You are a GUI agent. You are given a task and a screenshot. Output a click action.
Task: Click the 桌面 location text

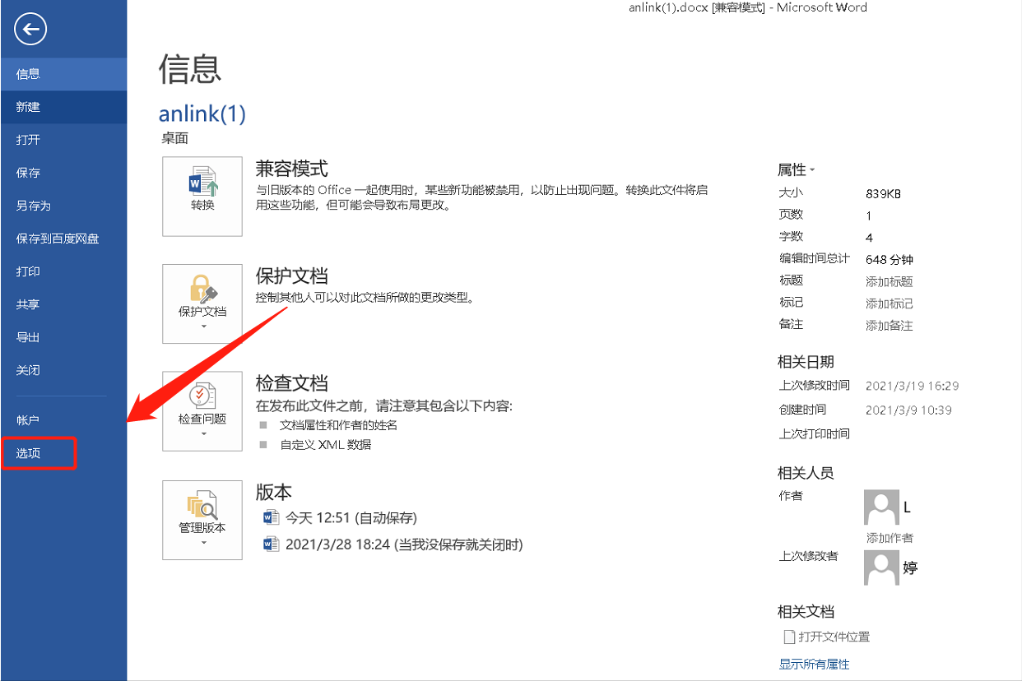click(x=174, y=138)
